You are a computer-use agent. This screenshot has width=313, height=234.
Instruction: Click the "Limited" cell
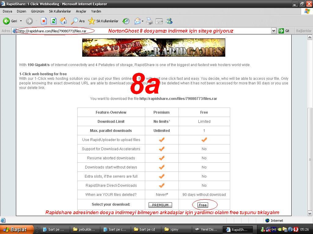pos(204,121)
